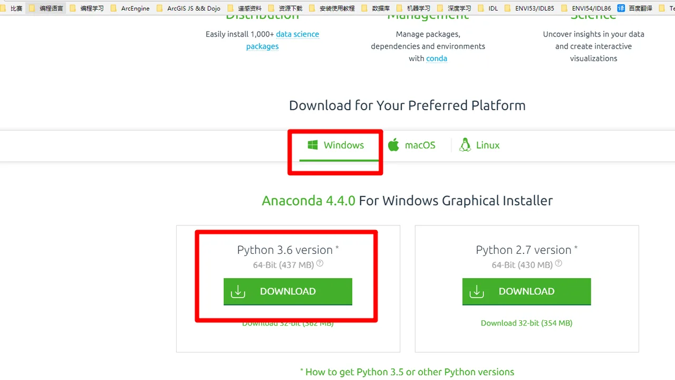Switch to the macOS platform tab

[412, 145]
